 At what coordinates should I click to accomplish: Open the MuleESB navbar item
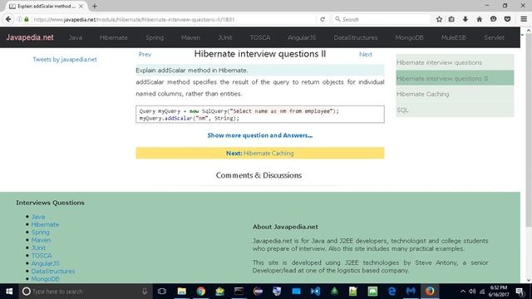(454, 37)
